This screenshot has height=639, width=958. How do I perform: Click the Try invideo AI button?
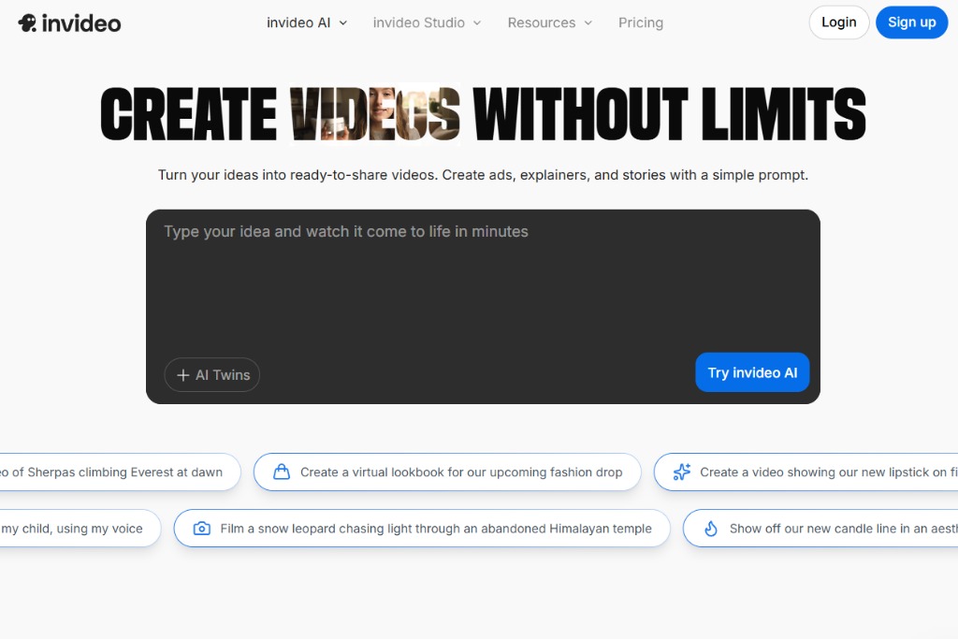point(752,372)
